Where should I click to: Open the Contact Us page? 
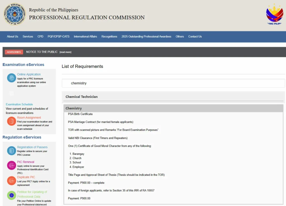195,37
